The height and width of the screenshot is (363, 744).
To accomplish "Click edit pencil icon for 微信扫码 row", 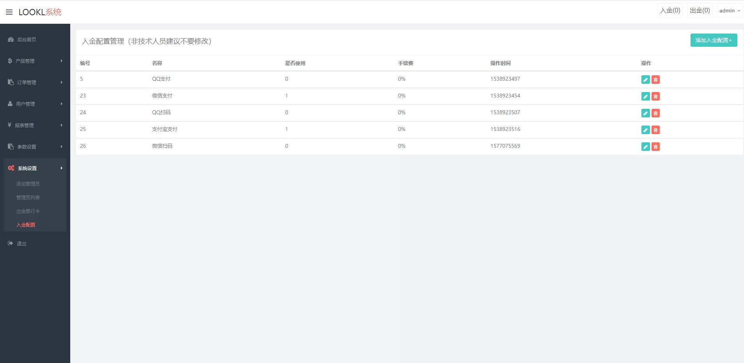I will tap(645, 147).
